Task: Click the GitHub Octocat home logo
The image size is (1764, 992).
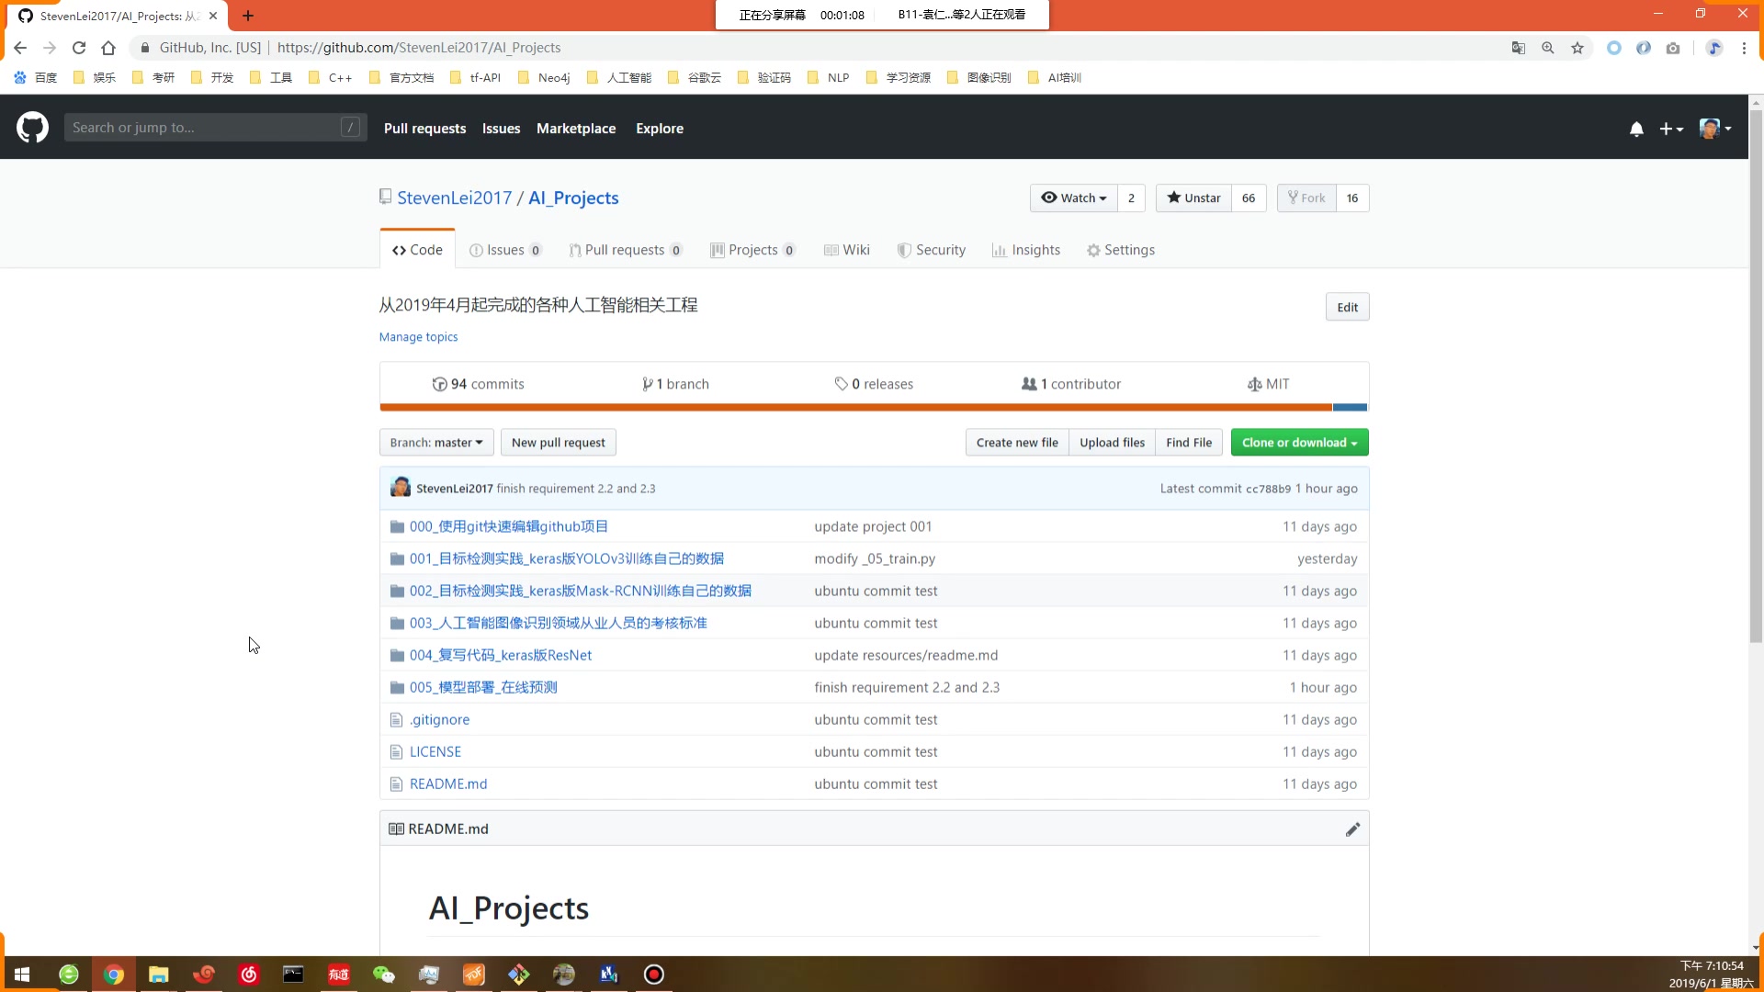Action: click(x=32, y=128)
